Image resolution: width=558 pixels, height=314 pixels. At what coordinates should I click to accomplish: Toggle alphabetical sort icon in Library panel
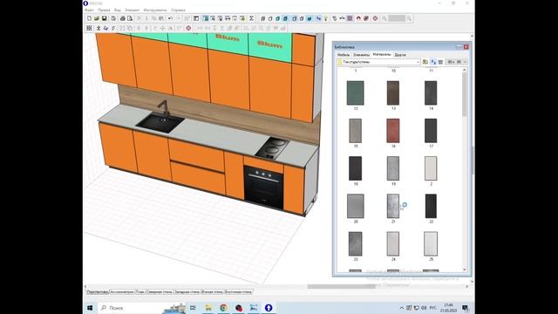[x=433, y=62]
